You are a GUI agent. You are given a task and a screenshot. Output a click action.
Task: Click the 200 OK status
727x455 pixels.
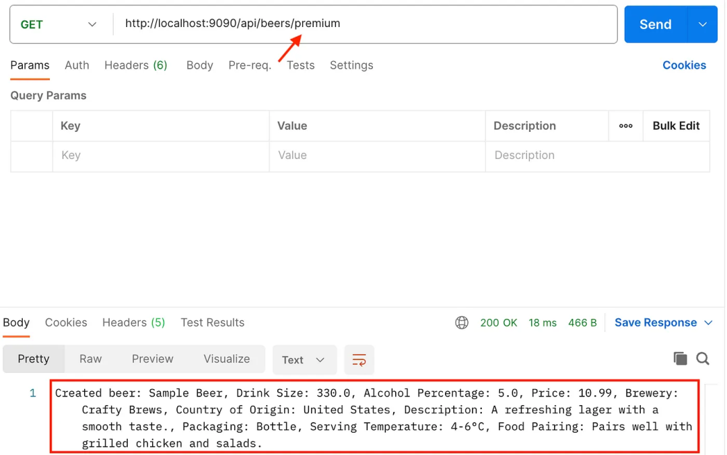[x=498, y=323]
